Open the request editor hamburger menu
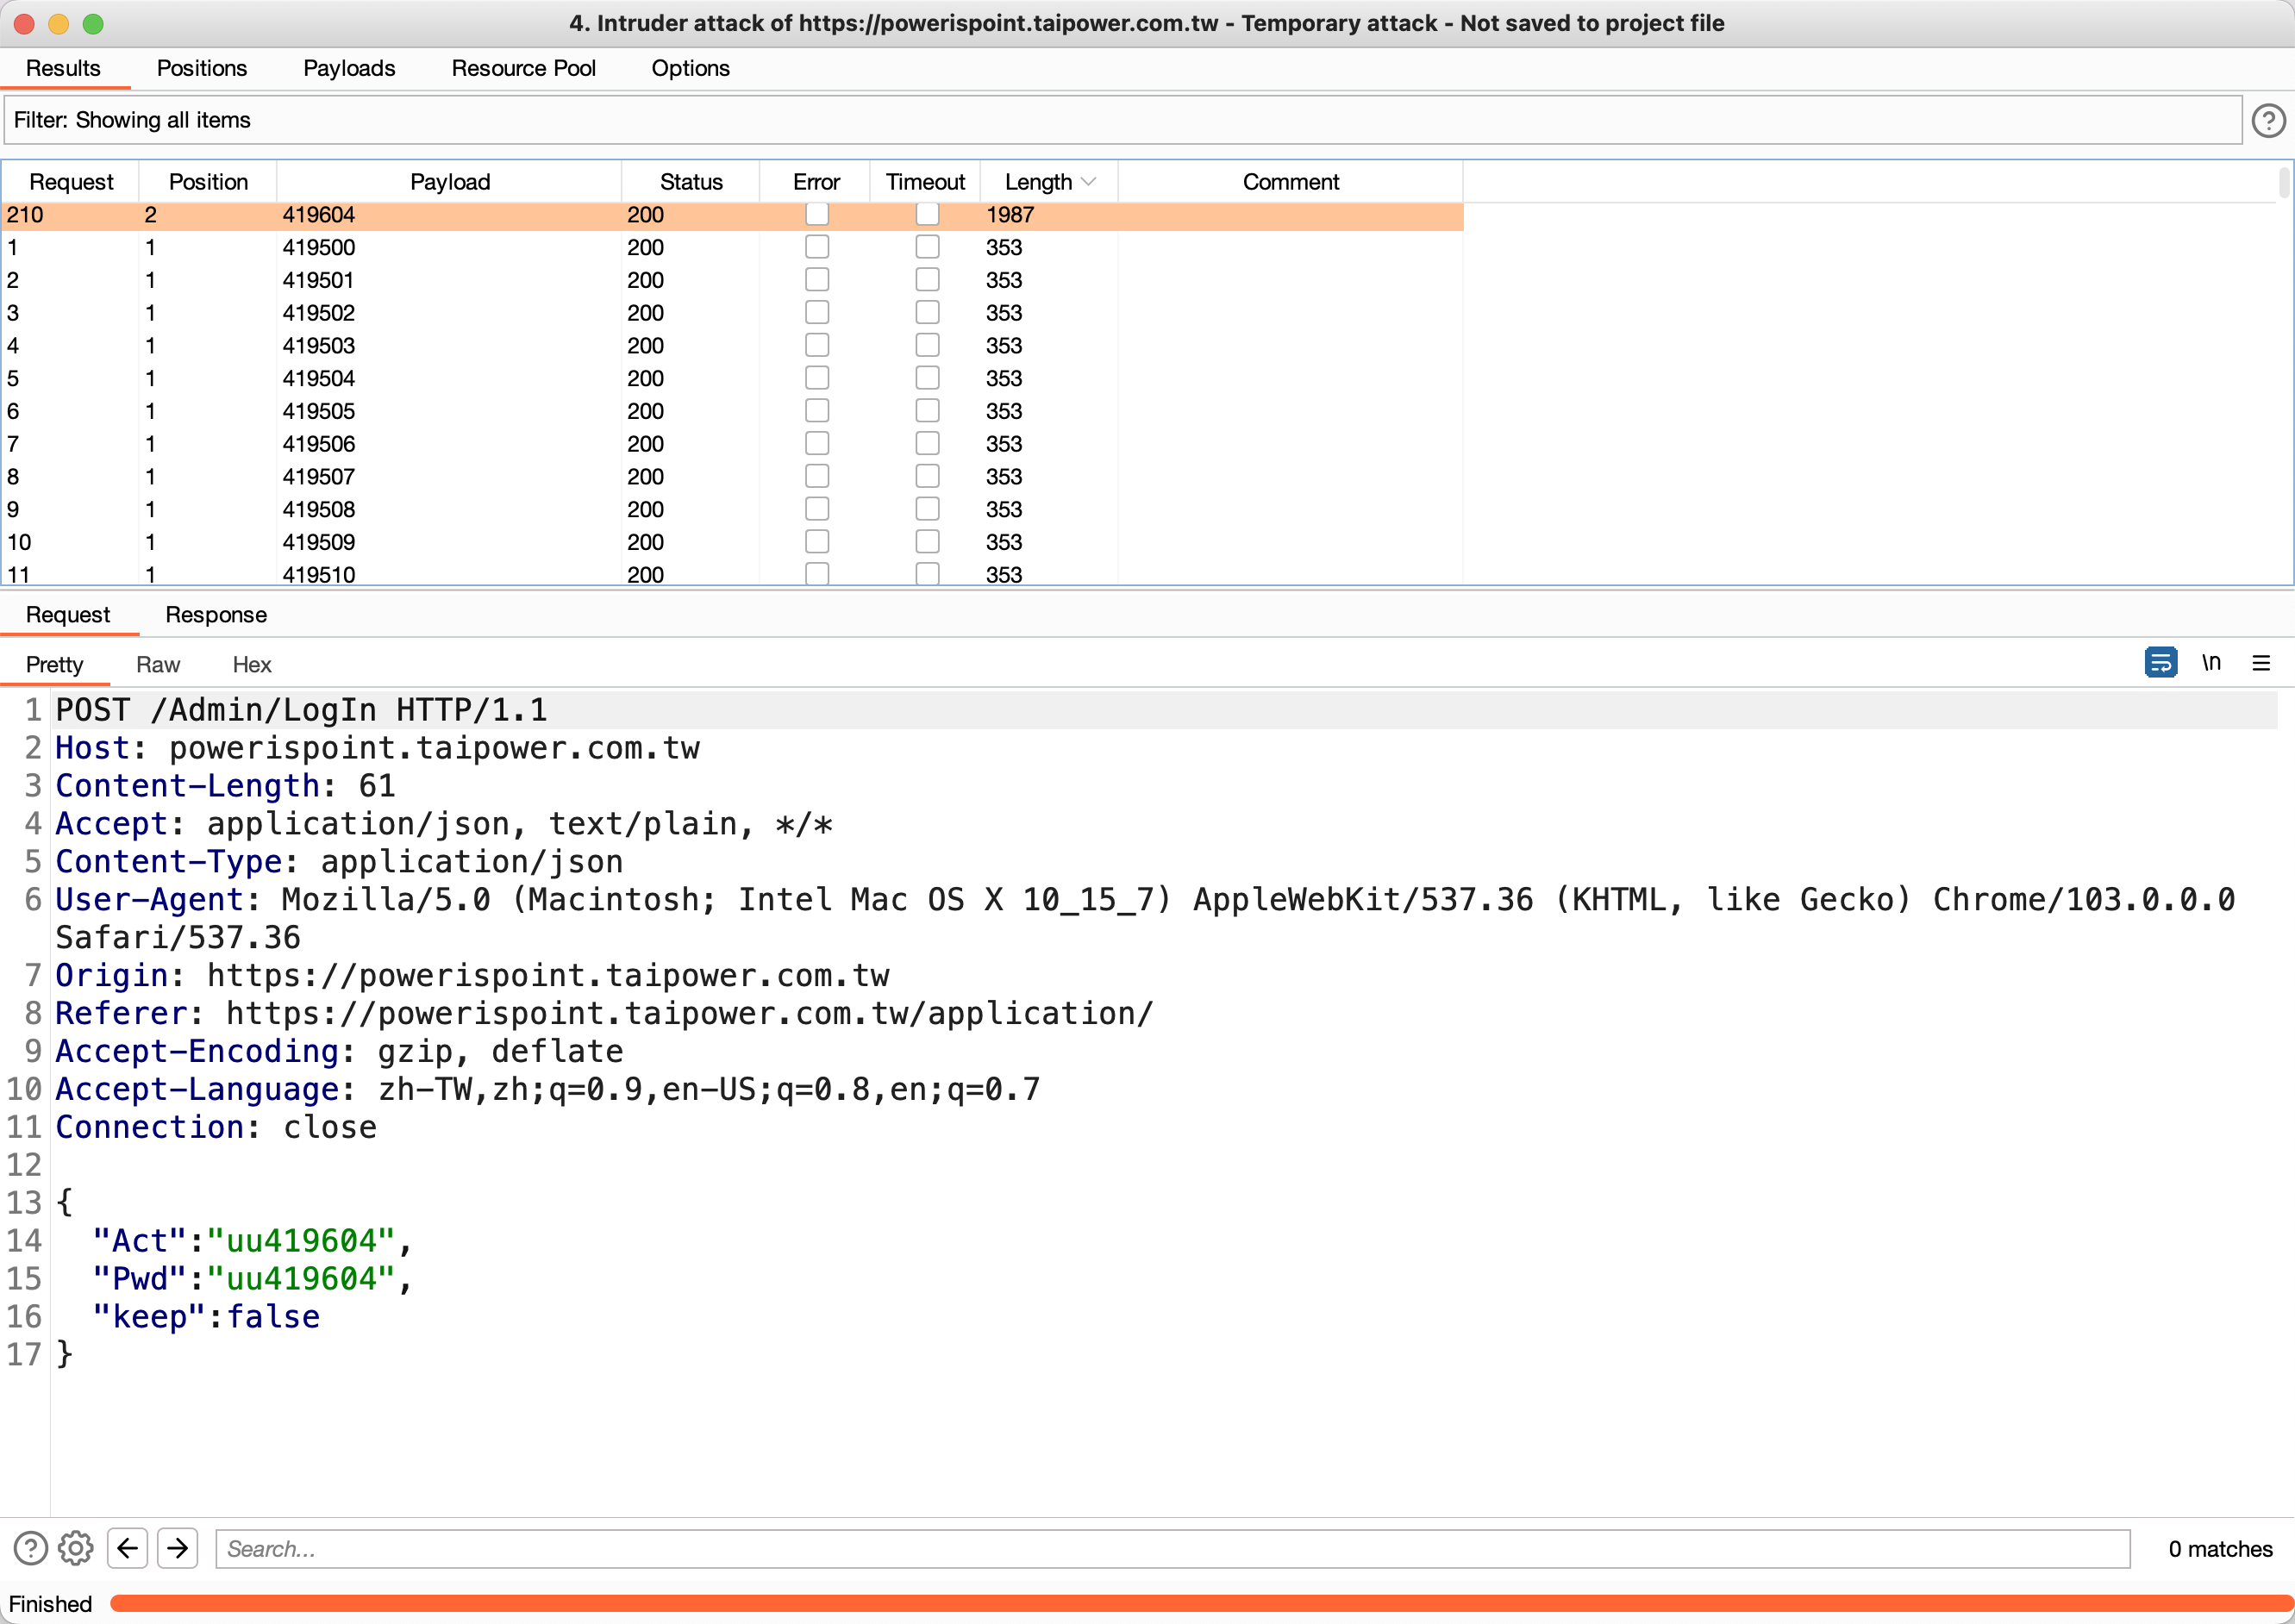The width and height of the screenshot is (2295, 1624). pos(2261,663)
